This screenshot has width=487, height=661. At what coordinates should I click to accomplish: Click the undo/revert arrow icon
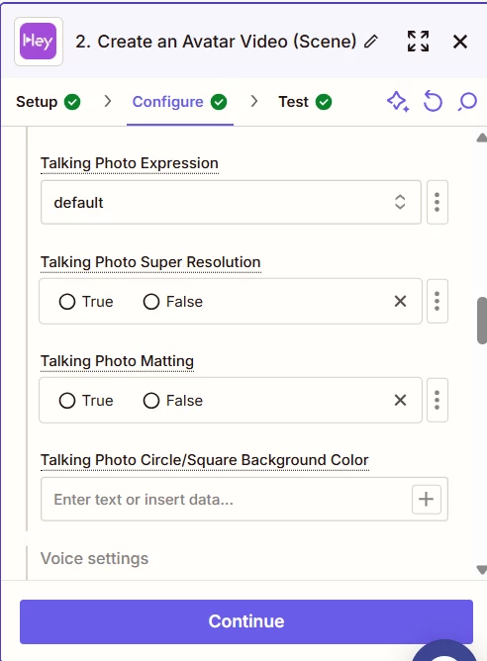pos(433,102)
